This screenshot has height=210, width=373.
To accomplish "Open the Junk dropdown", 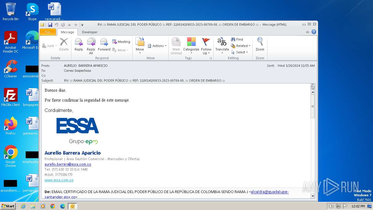I will tap(50, 46).
